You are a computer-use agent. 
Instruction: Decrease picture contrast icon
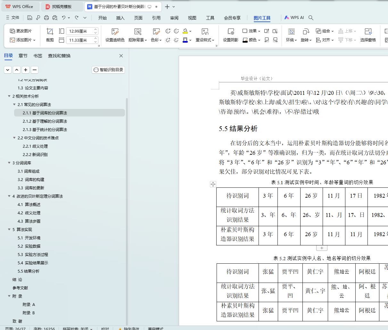[176, 31]
